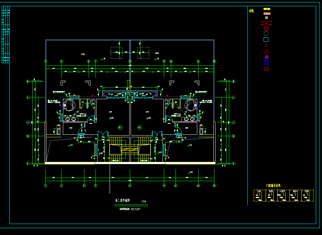Select the green circle legend symbol
Screen dimensions: 322x235
266,34
